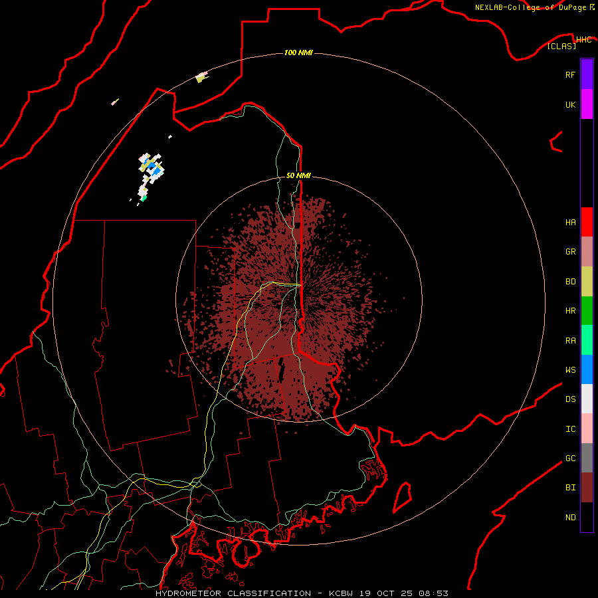Viewport: 598px width, 598px height.
Task: Click the DS white legend swatch
Action: (x=587, y=399)
